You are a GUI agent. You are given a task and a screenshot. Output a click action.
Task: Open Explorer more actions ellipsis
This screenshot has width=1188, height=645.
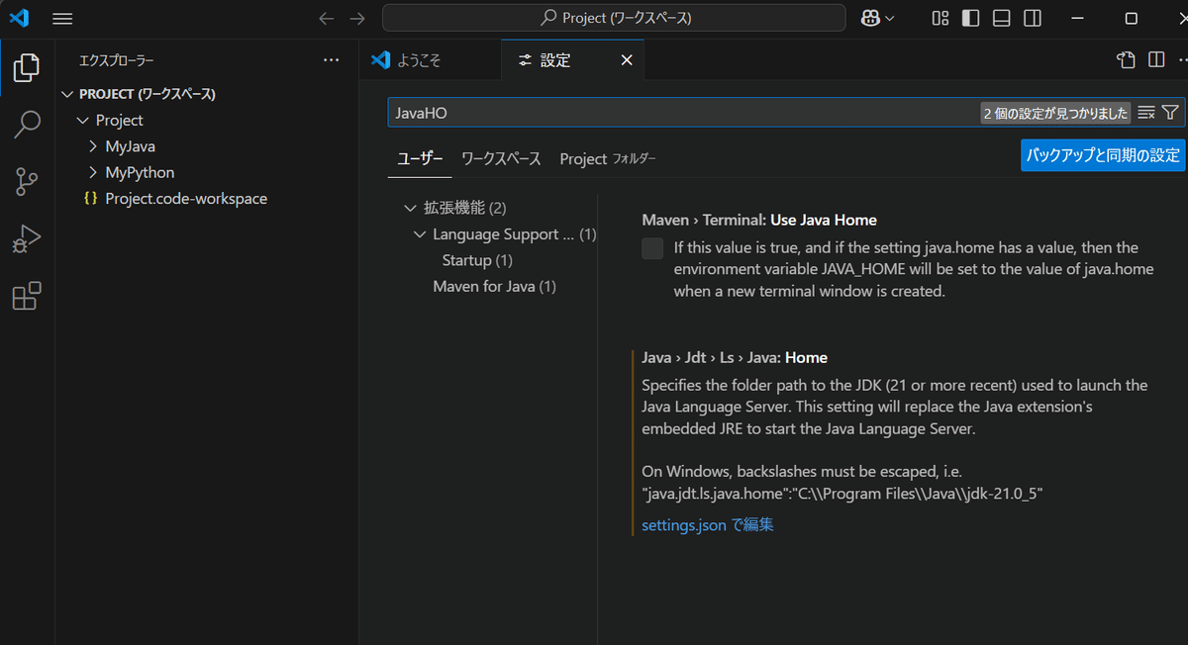(332, 60)
